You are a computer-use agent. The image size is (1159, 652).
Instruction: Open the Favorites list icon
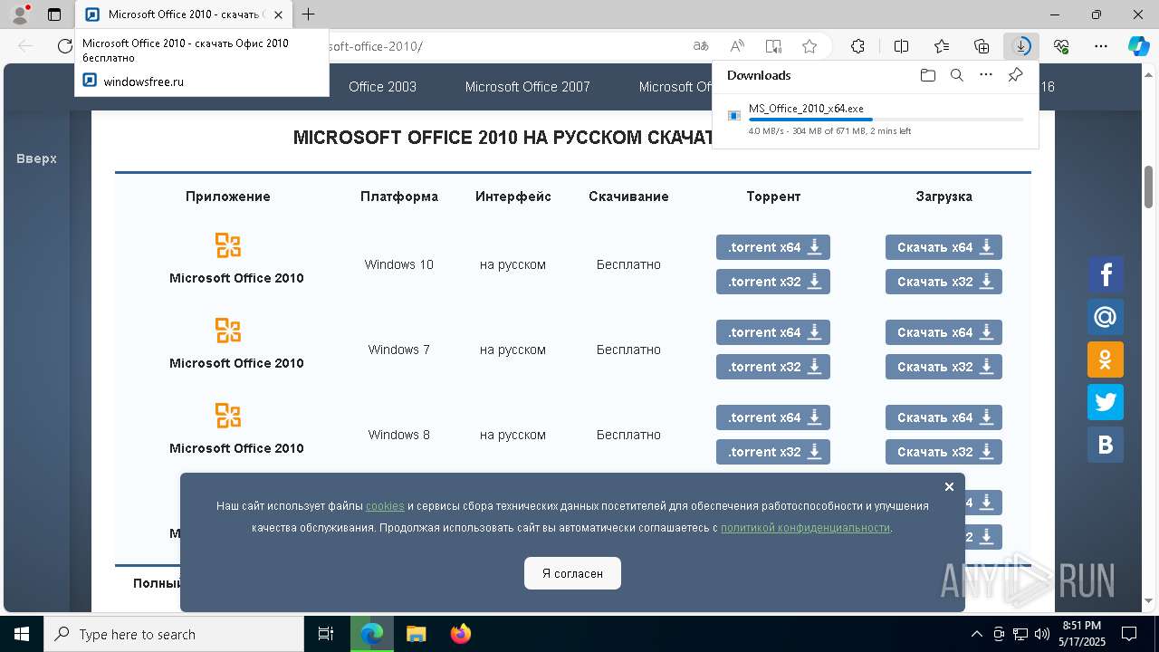click(942, 46)
